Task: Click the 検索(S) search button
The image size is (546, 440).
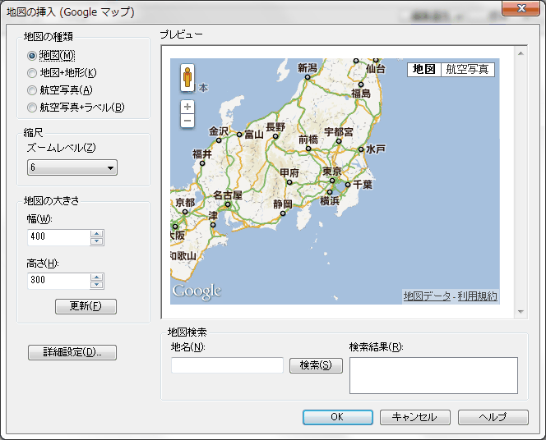Action: coord(316,365)
